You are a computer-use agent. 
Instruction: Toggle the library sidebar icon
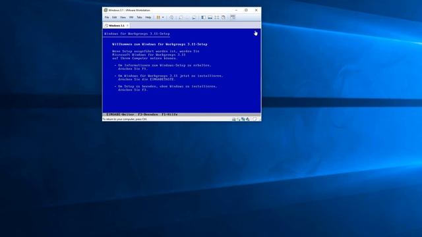click(x=204, y=18)
